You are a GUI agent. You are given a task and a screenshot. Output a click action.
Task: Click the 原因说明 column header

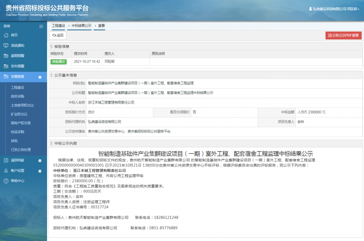[x=158, y=54]
